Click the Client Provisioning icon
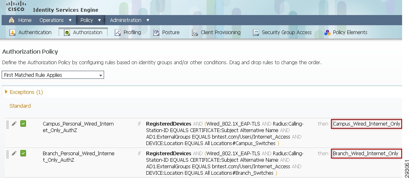 point(195,33)
